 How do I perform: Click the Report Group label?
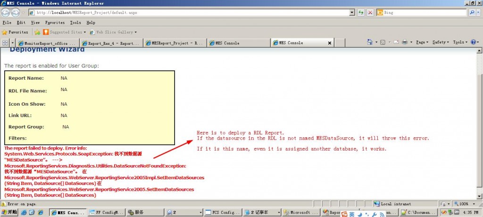tap(26, 127)
